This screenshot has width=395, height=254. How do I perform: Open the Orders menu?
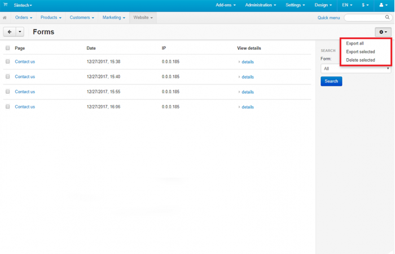point(24,17)
